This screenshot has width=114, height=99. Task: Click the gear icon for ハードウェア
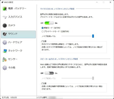pyautogui.click(x=5, y=42)
